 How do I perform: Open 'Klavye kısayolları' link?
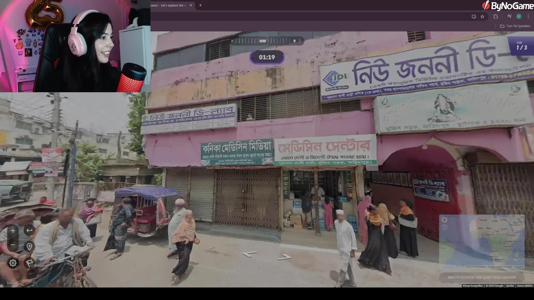pos(473,285)
